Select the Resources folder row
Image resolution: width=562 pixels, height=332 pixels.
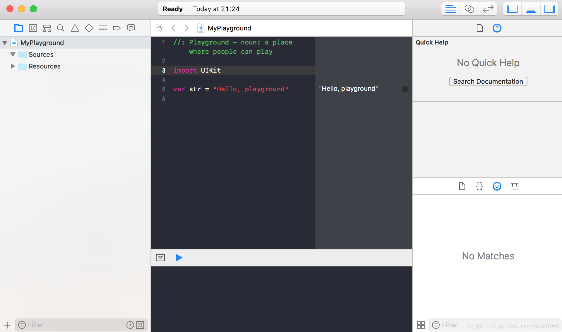pos(75,66)
